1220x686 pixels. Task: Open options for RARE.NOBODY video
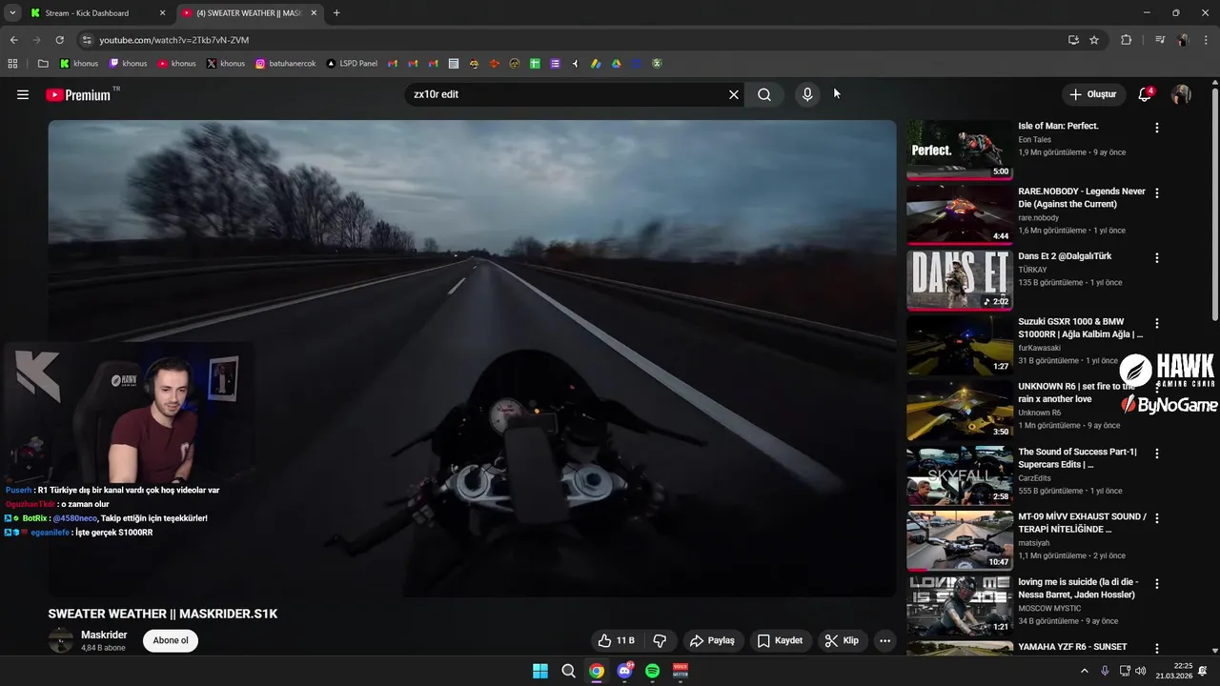coord(1157,192)
